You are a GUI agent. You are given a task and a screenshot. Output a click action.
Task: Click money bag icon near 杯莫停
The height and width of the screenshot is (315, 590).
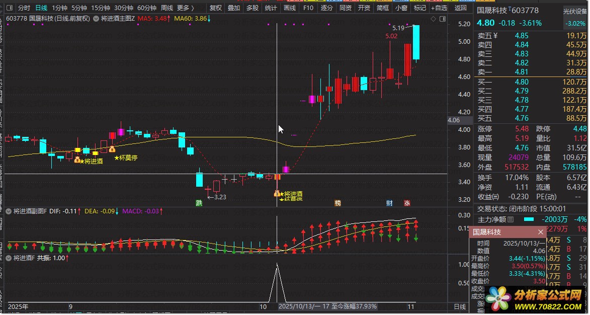(x=112, y=149)
